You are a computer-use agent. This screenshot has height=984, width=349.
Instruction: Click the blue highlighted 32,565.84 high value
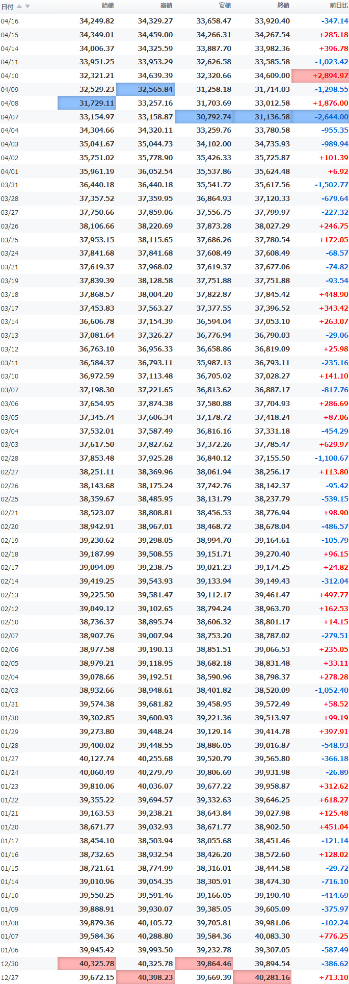(145, 89)
